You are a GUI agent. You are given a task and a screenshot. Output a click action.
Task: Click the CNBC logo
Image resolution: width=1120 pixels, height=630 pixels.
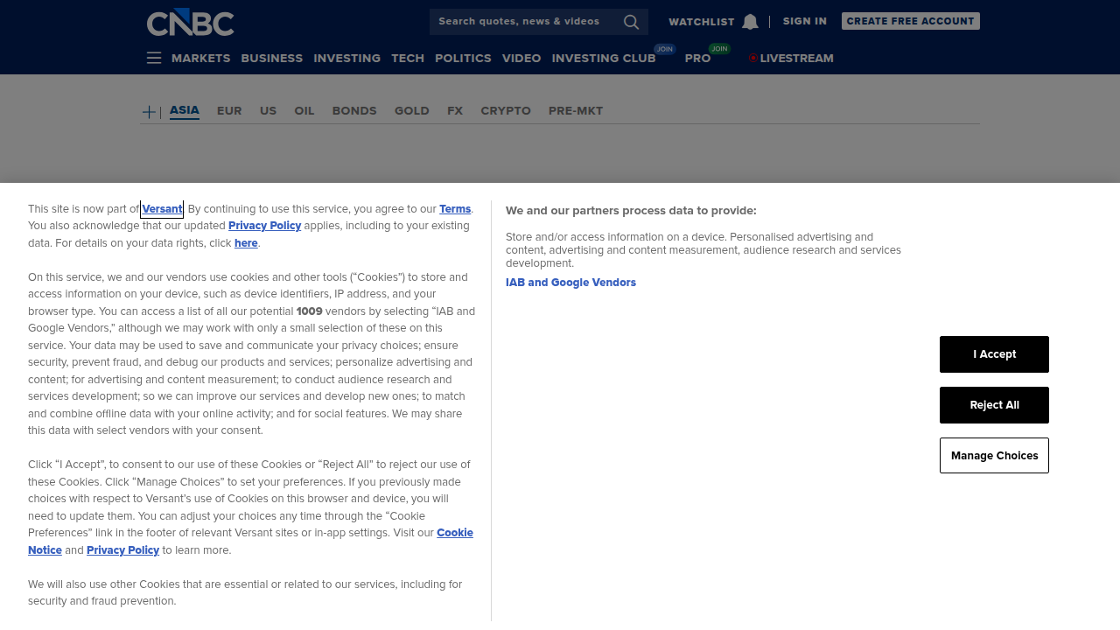(x=191, y=22)
